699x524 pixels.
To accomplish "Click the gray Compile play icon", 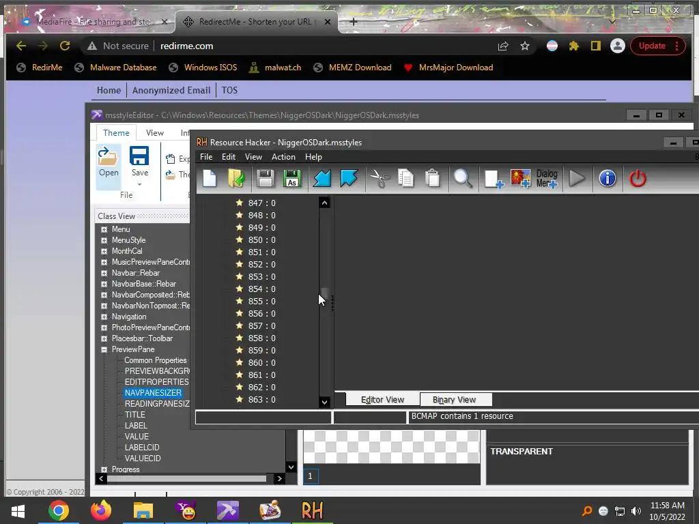I will (x=577, y=179).
